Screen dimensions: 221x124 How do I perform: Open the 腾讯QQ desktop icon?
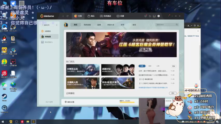pos(4,39)
